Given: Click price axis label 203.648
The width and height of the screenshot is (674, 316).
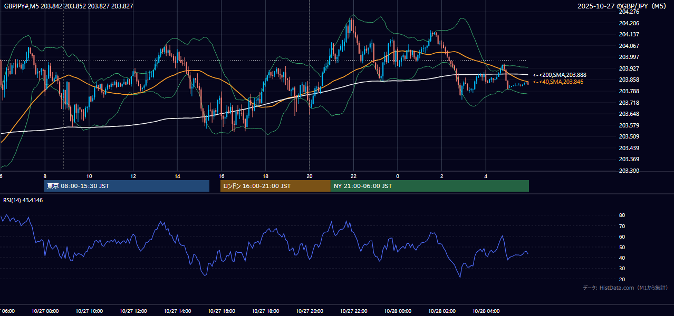Looking at the screenshot, I should (629, 114).
